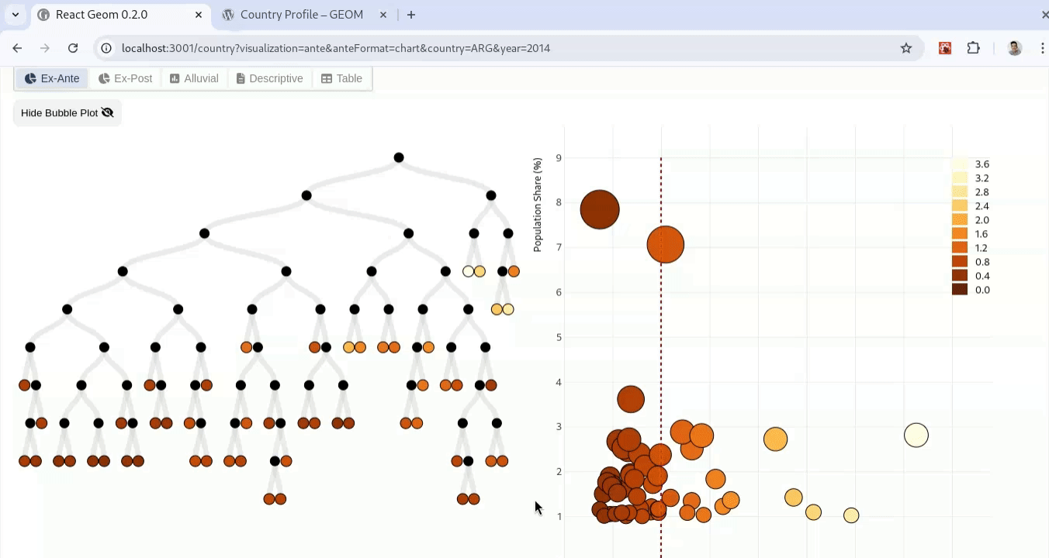Viewport: 1049px width, 558px height.
Task: Click the browser back arrow
Action: coord(17,48)
